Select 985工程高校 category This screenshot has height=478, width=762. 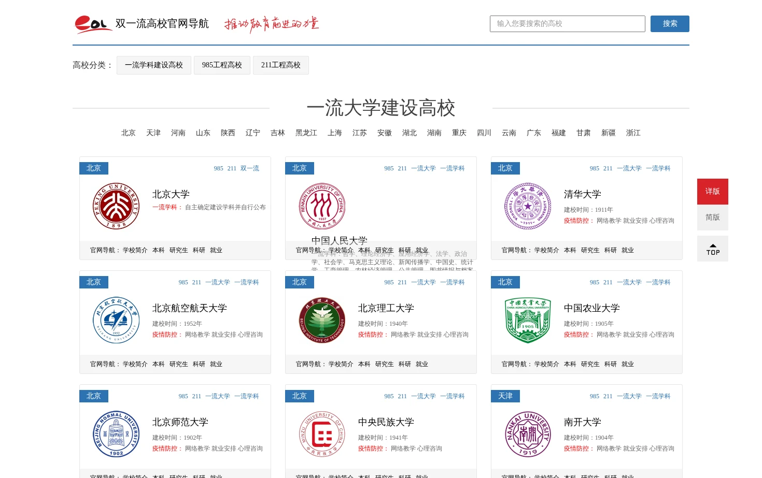point(222,65)
